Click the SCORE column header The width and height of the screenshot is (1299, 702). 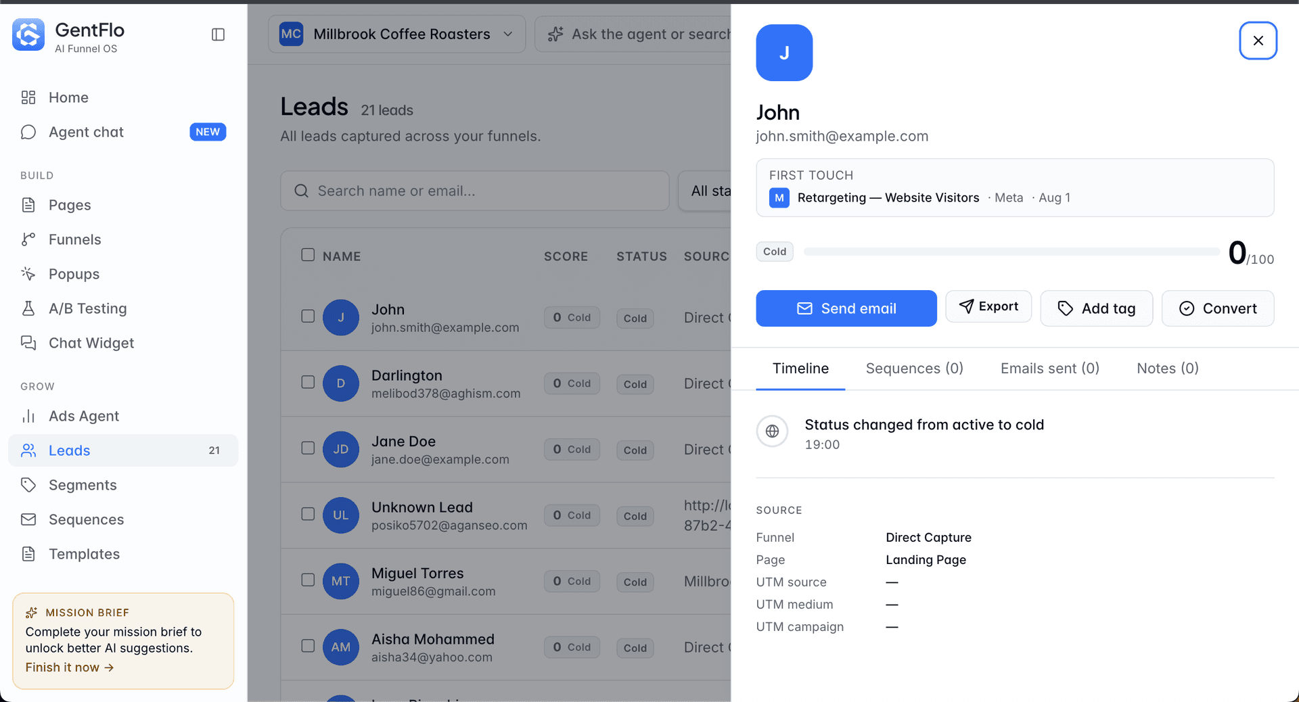click(566, 256)
